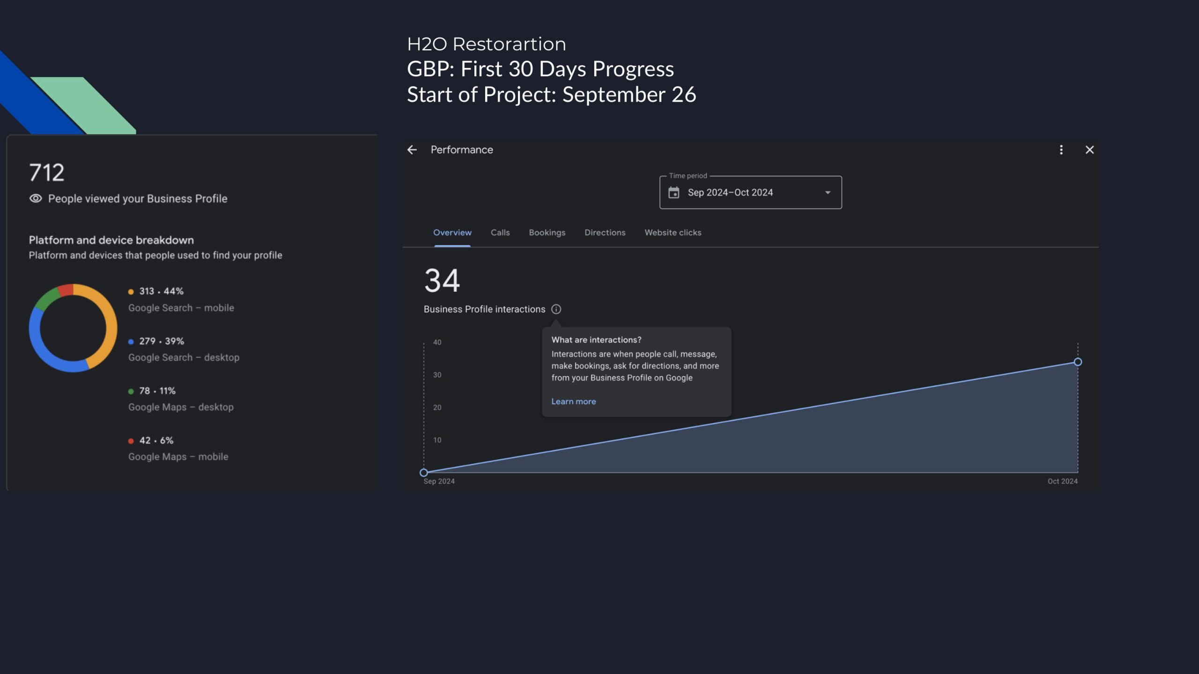
Task: Open the three-dot more options menu
Action: [x=1061, y=150]
